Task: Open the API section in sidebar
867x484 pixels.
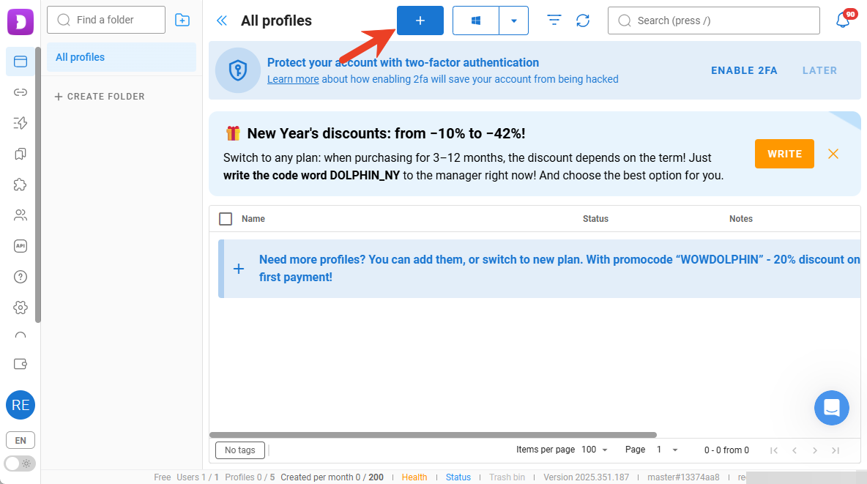Action: coord(21,246)
